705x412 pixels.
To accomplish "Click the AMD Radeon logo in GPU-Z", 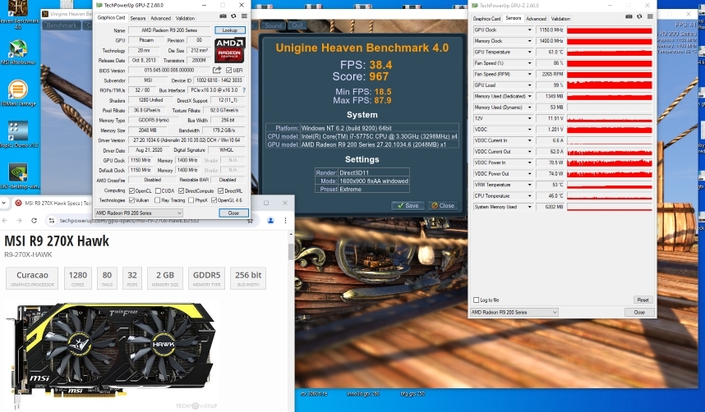I will pos(229,50).
